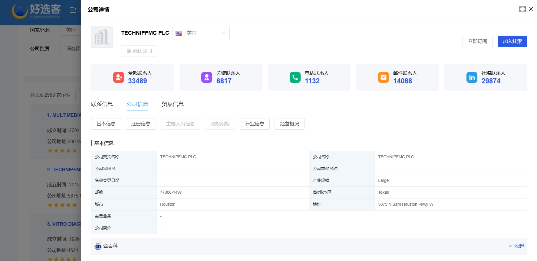
Task: Click the LinkedIn 社媒联系人 icon
Action: pos(472,77)
